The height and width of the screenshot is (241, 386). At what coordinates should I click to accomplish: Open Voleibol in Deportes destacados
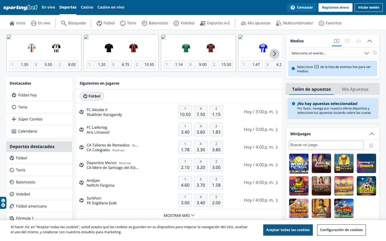pos(39,194)
